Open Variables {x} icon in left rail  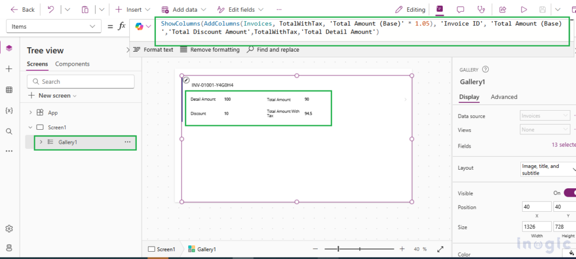point(9,111)
